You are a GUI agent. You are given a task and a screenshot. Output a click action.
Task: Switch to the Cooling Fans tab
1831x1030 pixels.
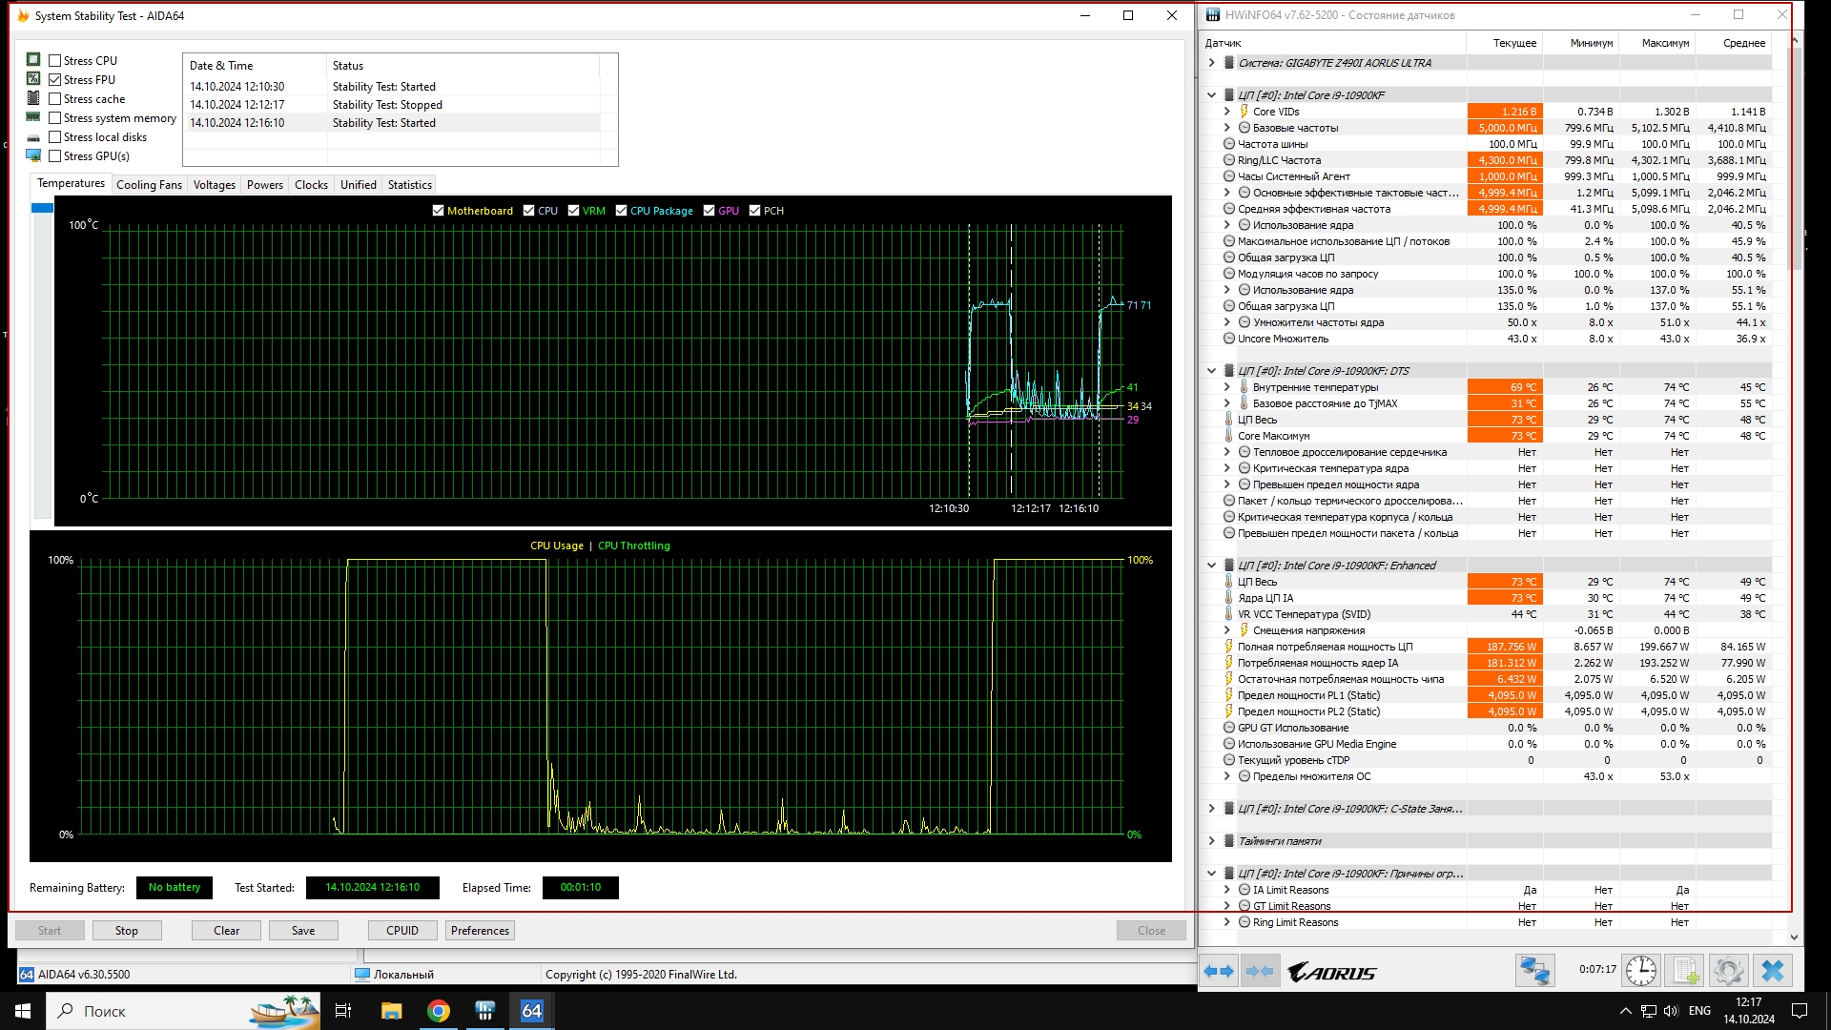[149, 185]
